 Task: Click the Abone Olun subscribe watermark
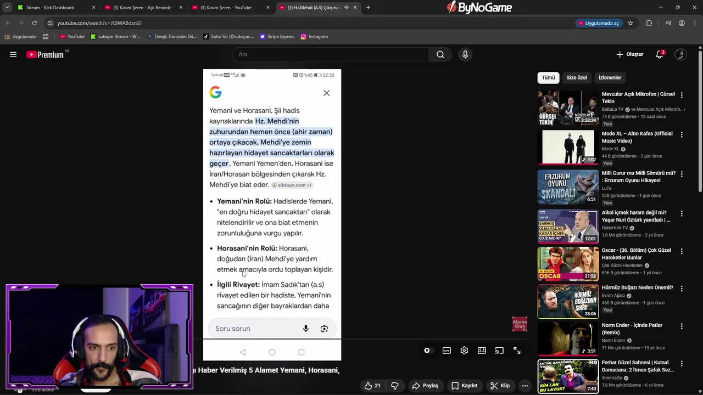tap(520, 324)
